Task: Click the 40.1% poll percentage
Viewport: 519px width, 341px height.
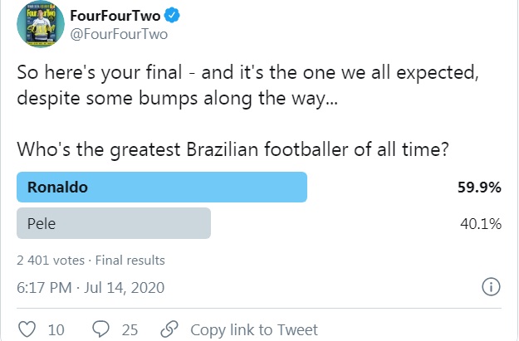Action: click(x=481, y=222)
